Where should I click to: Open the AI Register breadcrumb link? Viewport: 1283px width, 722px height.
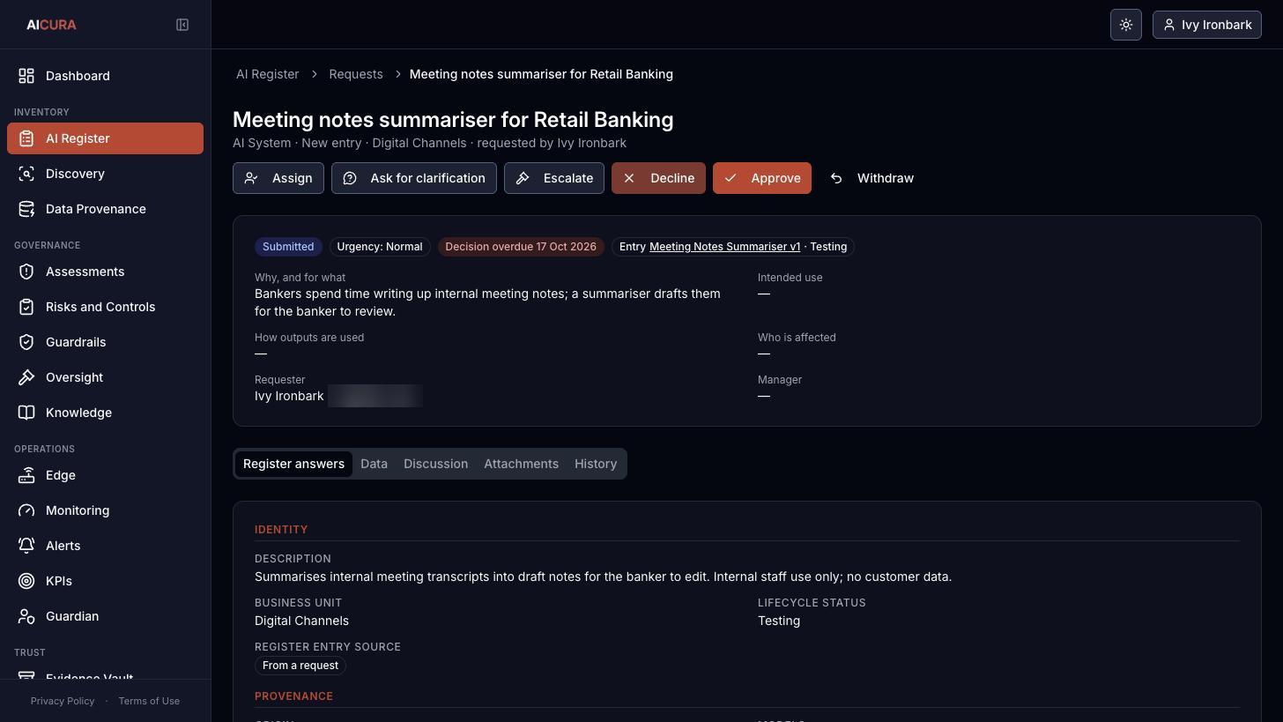point(267,74)
